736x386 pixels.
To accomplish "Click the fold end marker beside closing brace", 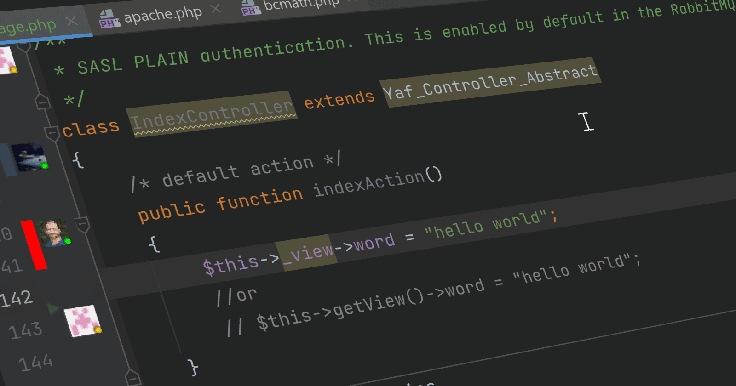I will [x=133, y=378].
